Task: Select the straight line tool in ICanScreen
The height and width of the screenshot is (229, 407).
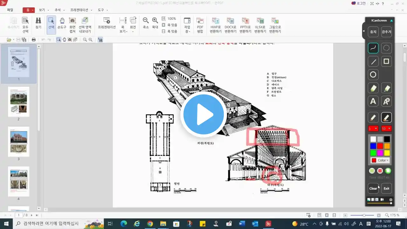Action: [x=373, y=61]
